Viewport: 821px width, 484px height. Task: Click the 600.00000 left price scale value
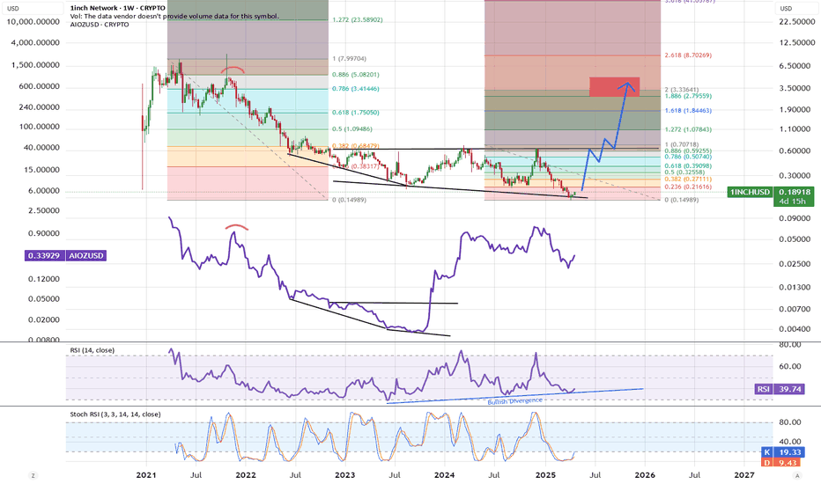coord(39,87)
